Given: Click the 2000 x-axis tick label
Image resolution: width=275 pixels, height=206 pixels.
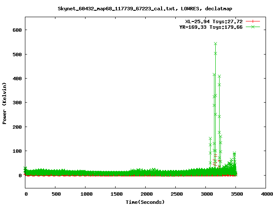Looking at the screenshot, I should tap(147, 194).
